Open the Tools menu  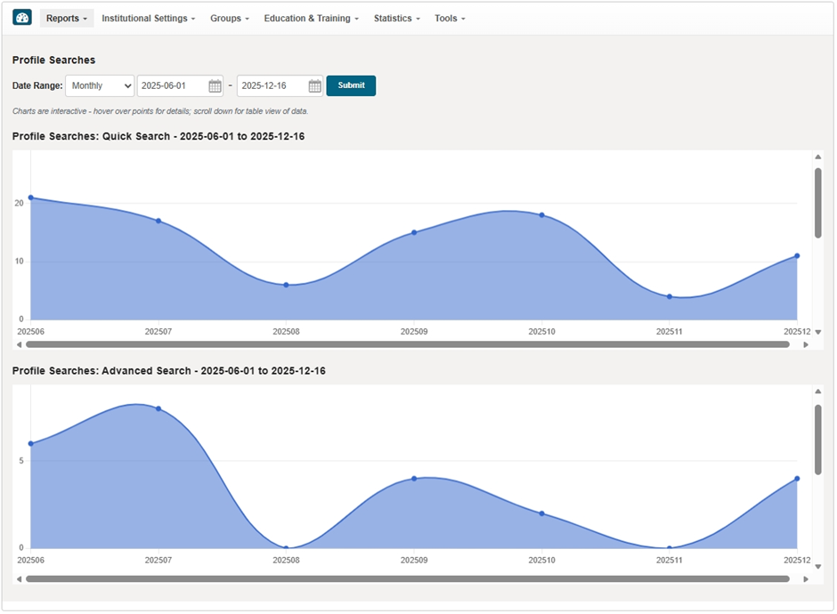click(450, 18)
